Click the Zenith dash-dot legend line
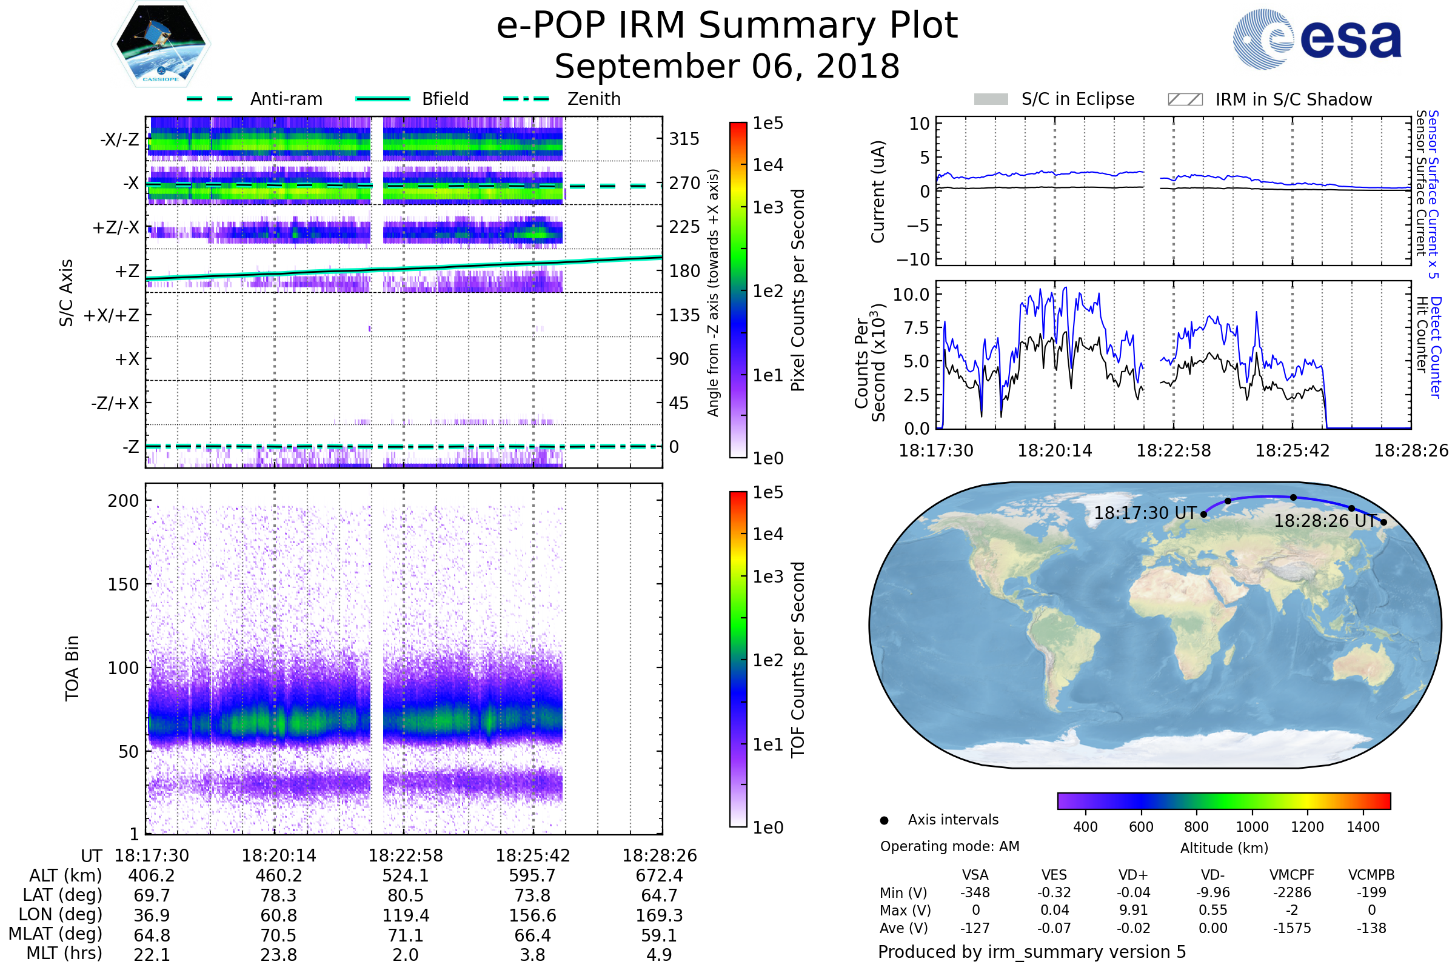The width and height of the screenshot is (1455, 970). coord(526,99)
